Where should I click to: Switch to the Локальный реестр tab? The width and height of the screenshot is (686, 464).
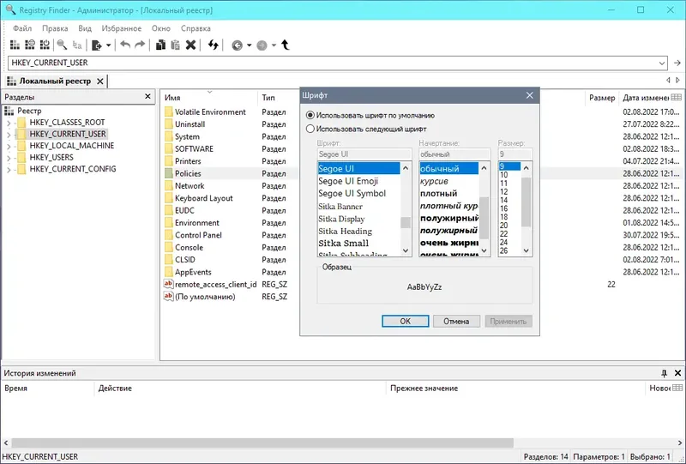(55, 81)
